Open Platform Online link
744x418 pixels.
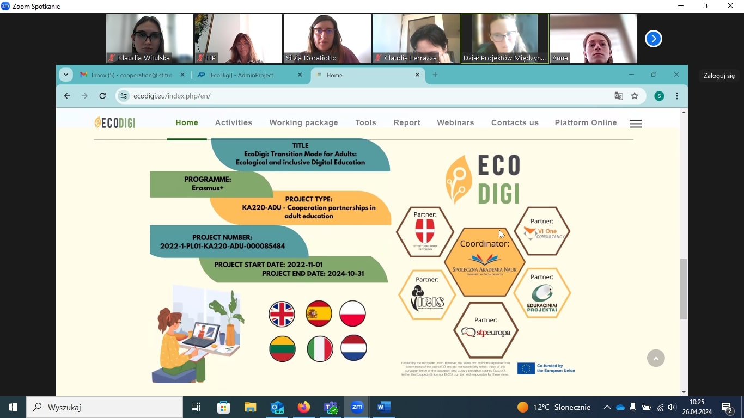click(x=586, y=122)
